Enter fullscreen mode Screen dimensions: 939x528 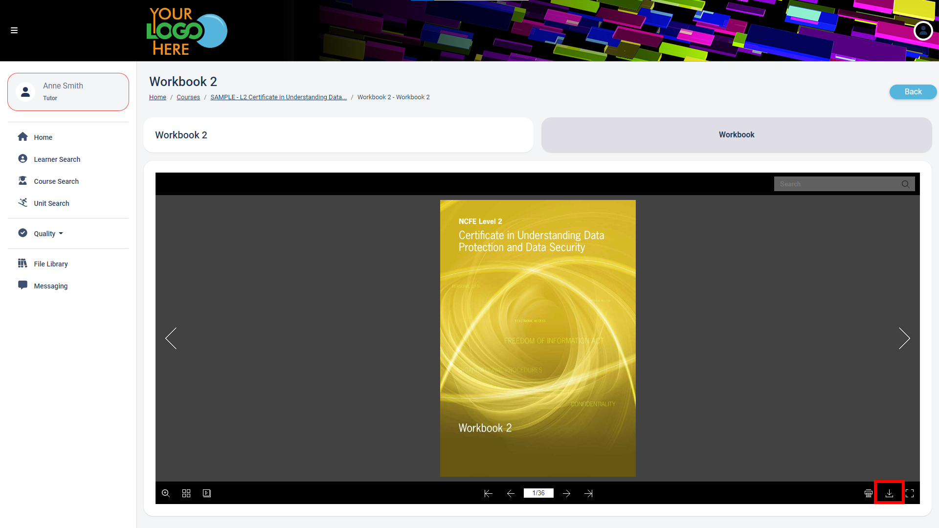pos(910,493)
